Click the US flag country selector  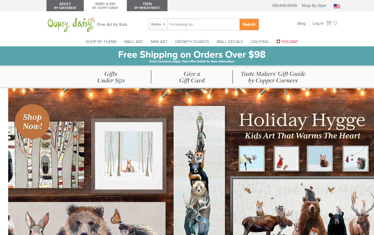(x=337, y=6)
